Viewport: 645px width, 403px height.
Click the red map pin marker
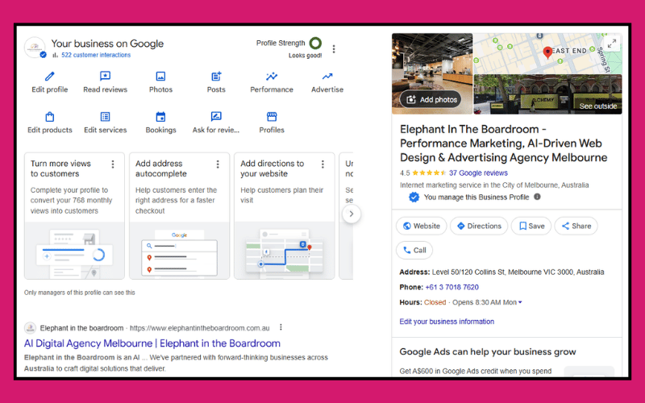(x=547, y=52)
